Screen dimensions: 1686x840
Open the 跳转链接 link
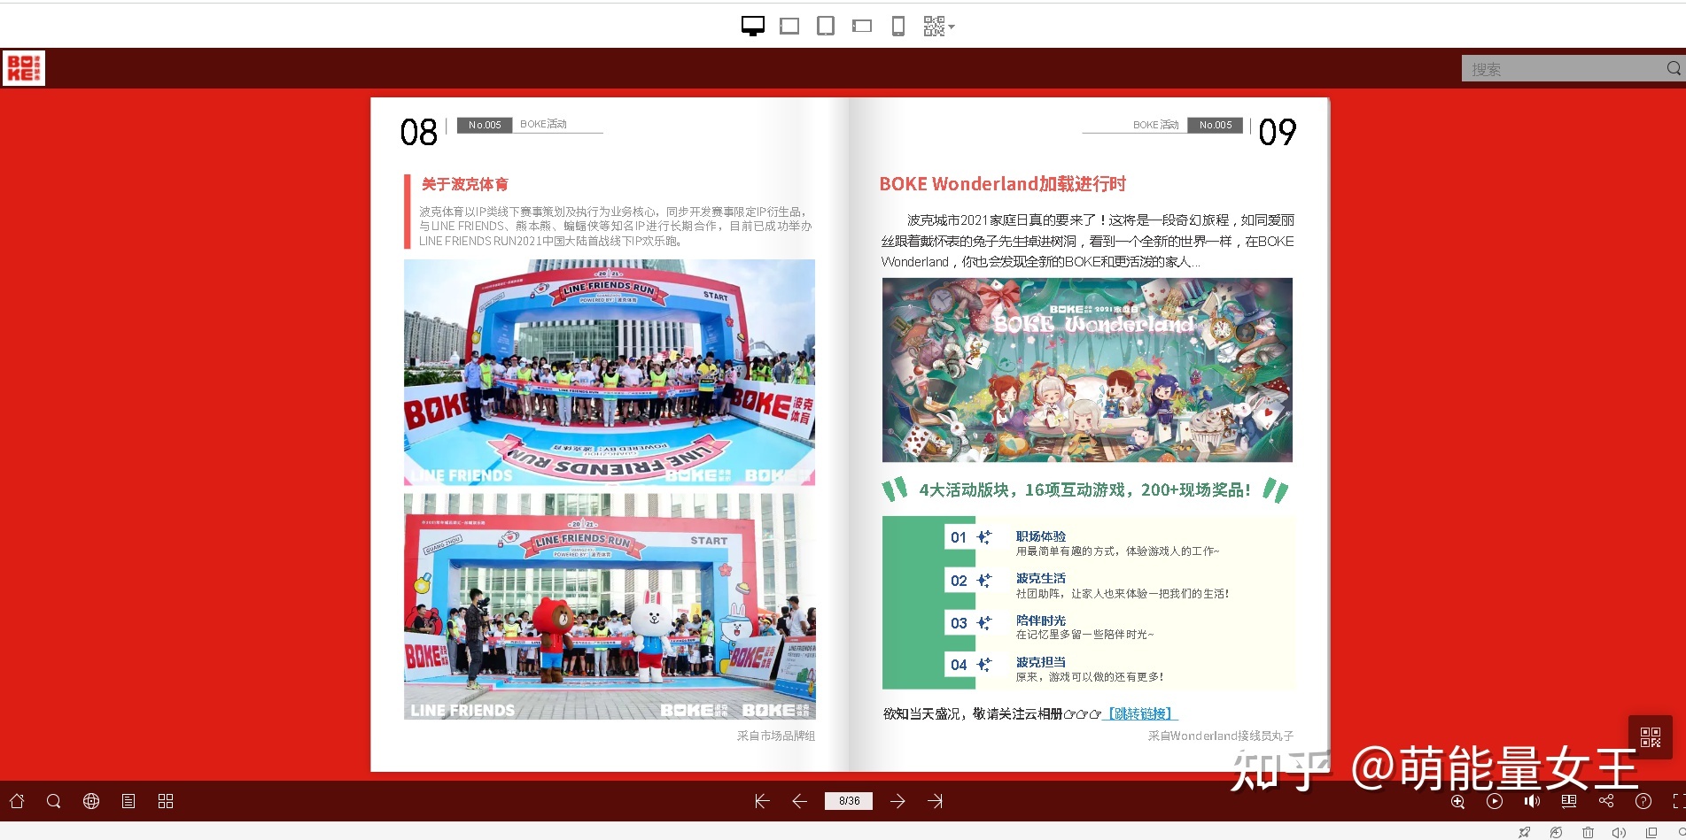1141,713
